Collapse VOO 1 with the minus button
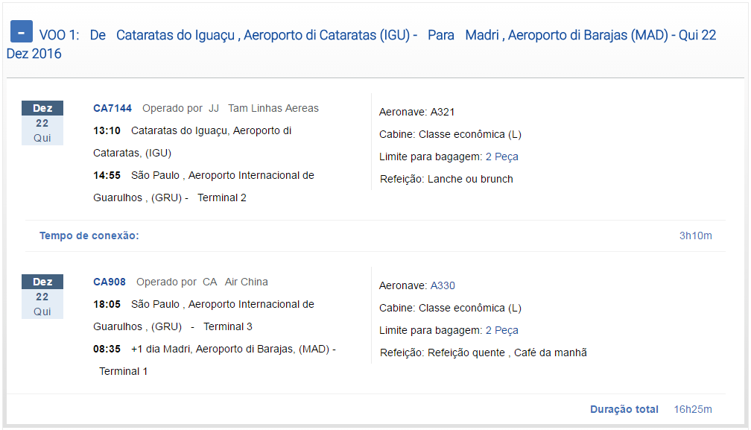 tap(22, 31)
